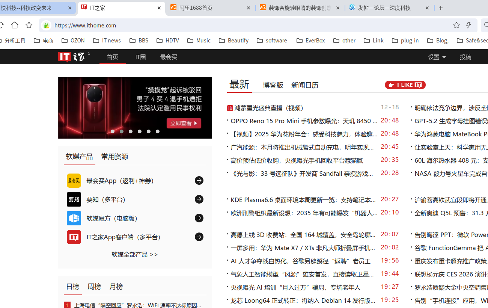The height and width of the screenshot is (308, 488).
Task: Switch to the 发帖—论坛—深度科技 browser tab
Action: pos(389,8)
